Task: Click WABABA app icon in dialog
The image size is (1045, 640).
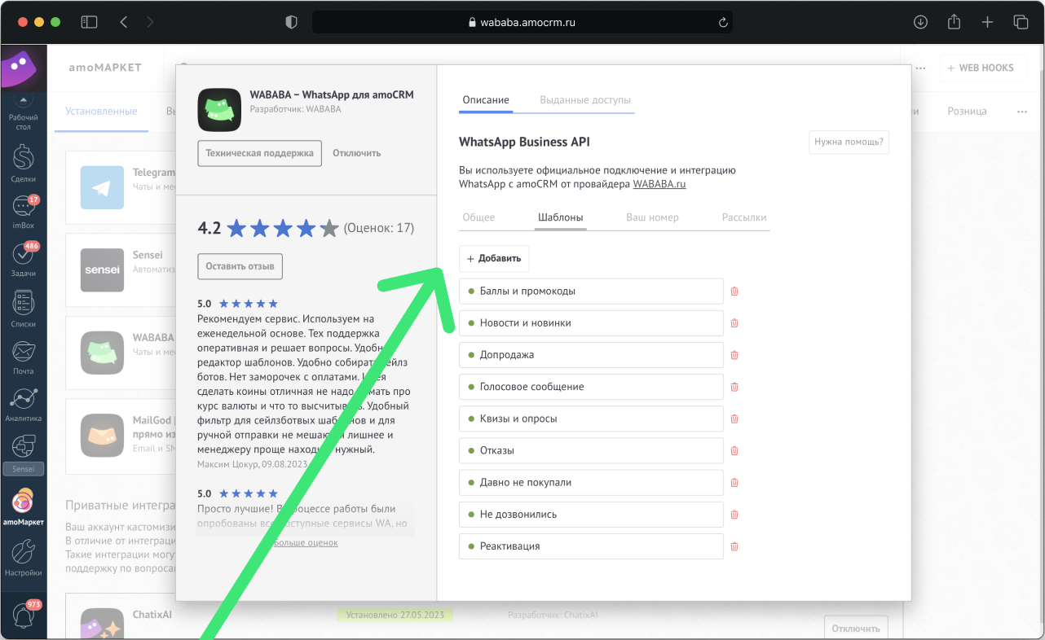Action: pos(219,110)
